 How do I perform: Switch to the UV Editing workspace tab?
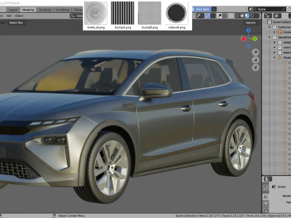tap(62, 10)
